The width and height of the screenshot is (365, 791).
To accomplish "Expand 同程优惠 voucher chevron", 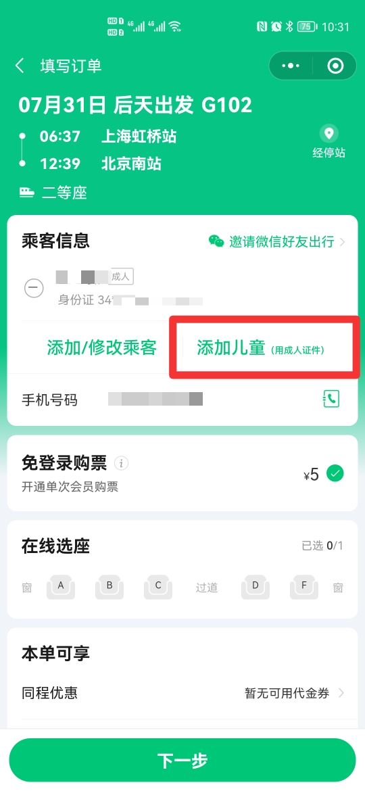I will click(x=341, y=692).
